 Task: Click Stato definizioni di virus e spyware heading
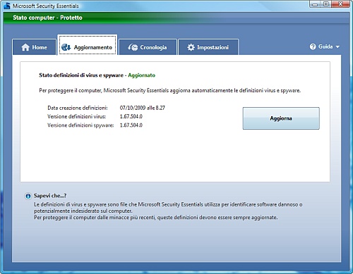pos(81,75)
